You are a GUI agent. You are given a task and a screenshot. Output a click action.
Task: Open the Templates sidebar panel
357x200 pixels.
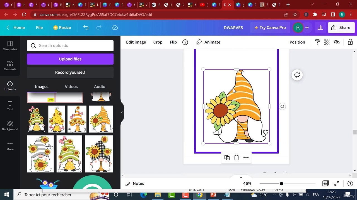point(10,46)
